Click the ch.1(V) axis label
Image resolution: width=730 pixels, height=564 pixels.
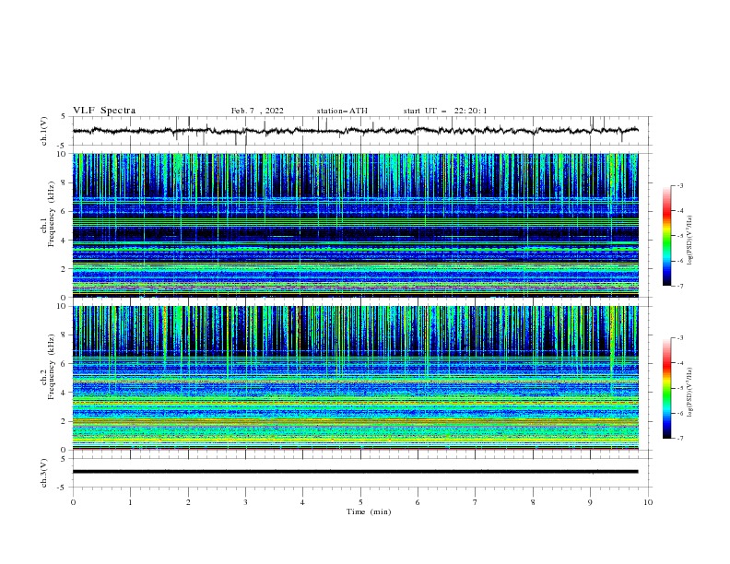coord(44,131)
